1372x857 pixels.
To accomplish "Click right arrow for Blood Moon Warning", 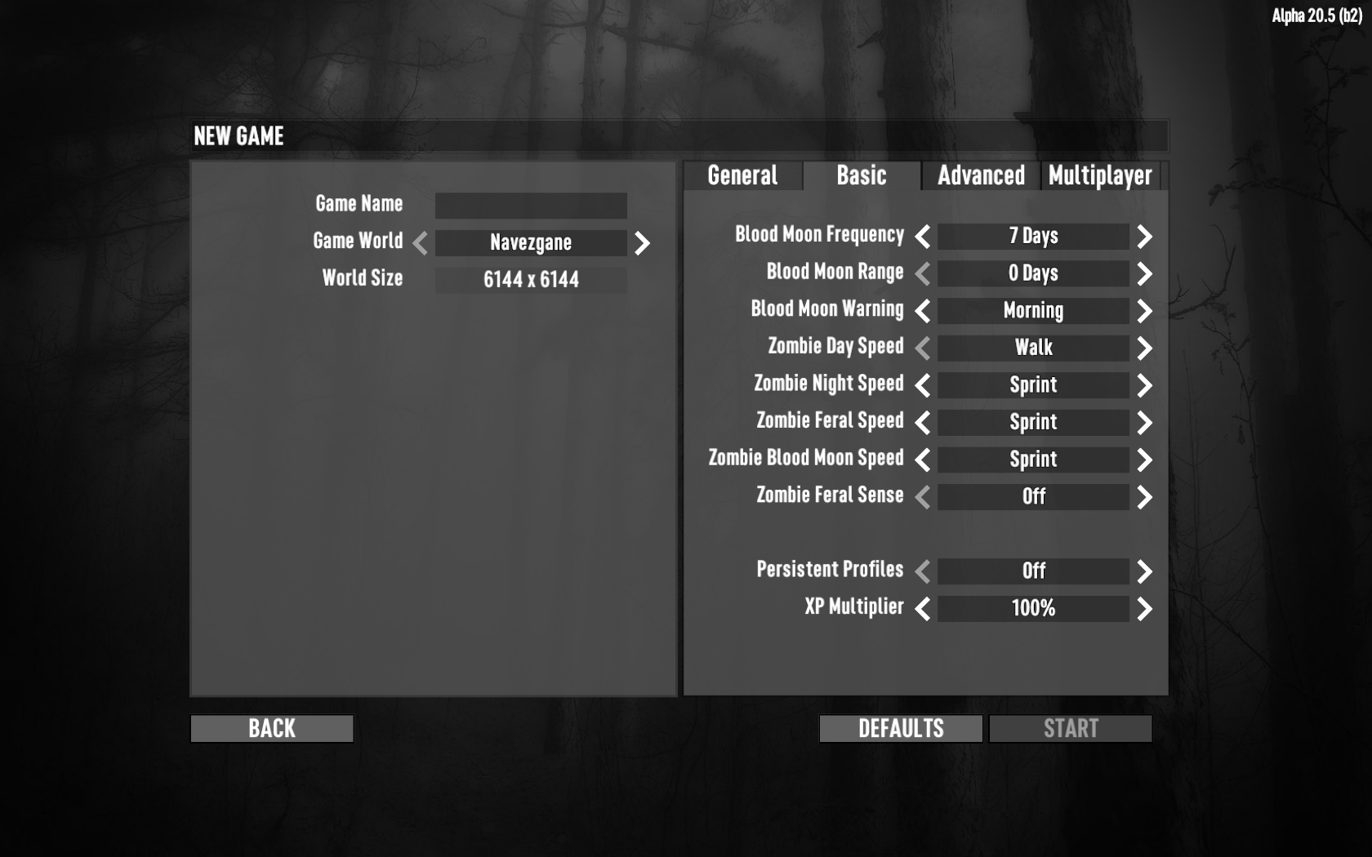I will click(1145, 311).
